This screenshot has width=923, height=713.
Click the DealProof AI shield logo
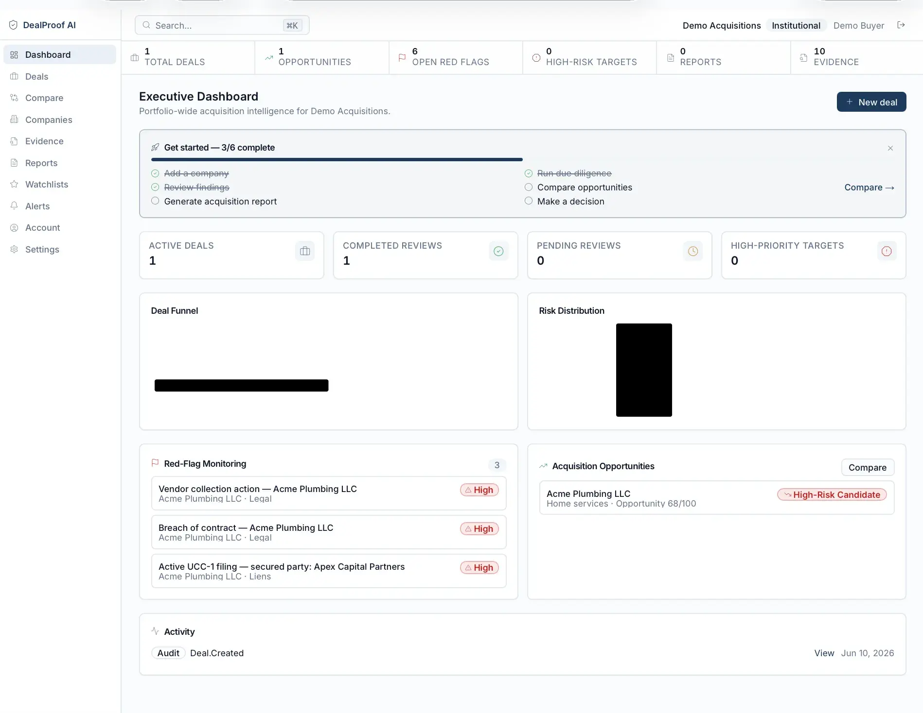[x=13, y=25]
